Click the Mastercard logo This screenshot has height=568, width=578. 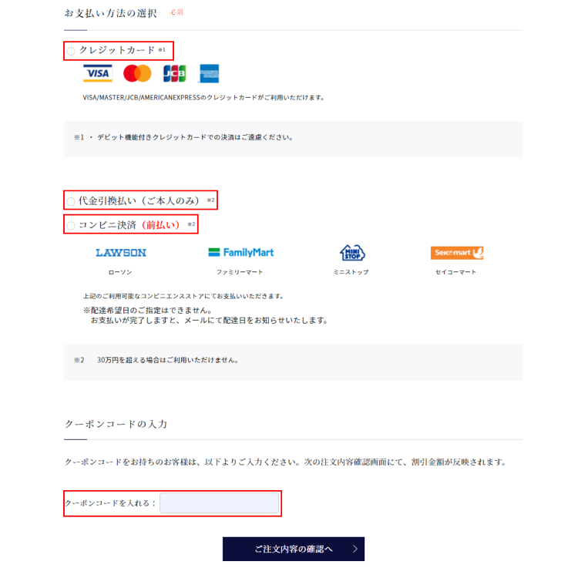pos(137,73)
